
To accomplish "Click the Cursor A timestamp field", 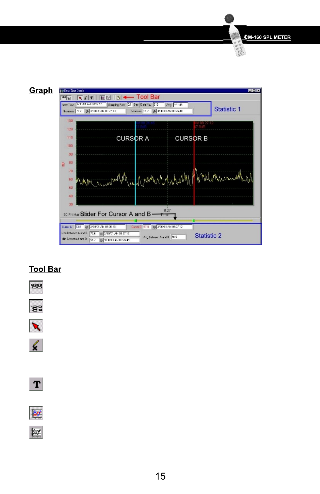I will (107, 227).
